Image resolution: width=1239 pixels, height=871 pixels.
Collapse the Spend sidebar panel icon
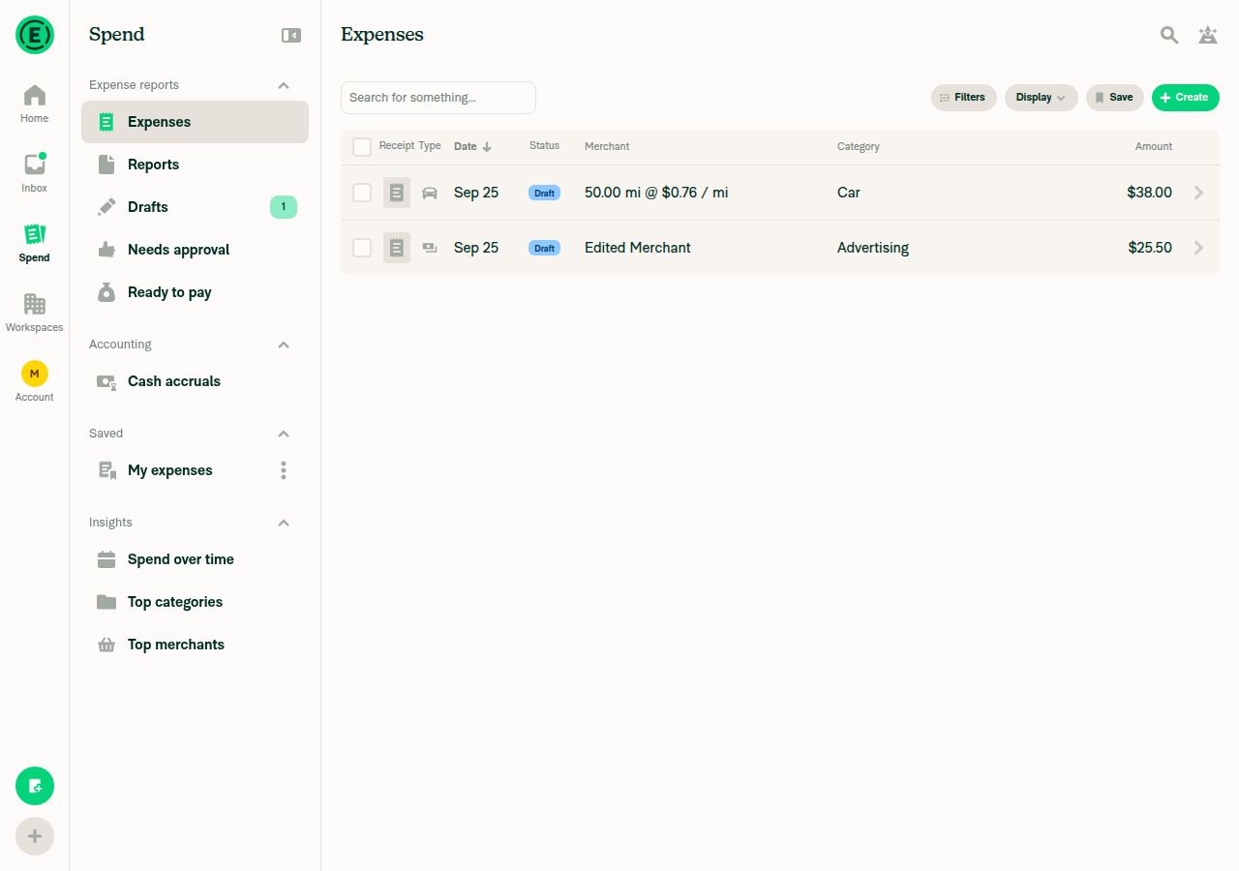(x=291, y=35)
